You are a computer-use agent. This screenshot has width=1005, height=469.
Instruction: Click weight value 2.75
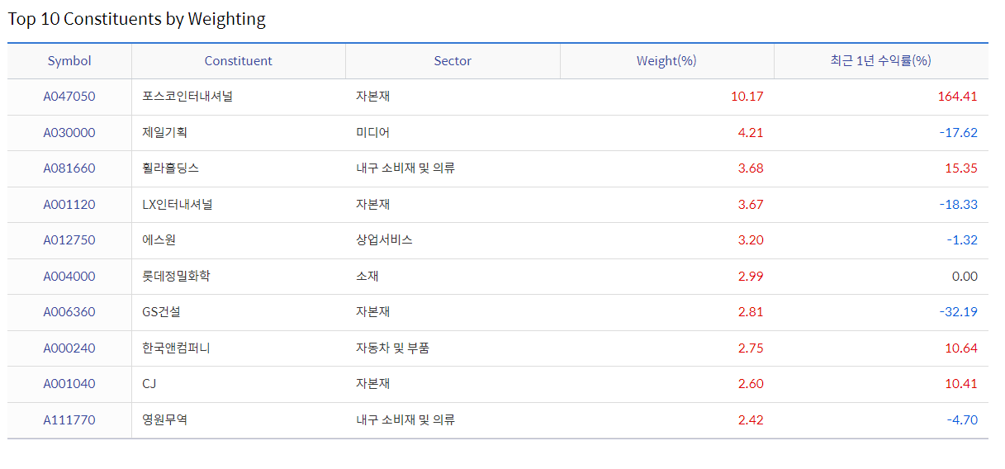coord(751,348)
